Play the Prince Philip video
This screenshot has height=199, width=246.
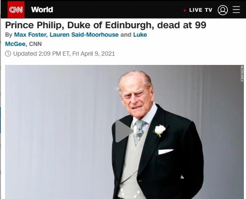pos(124,131)
